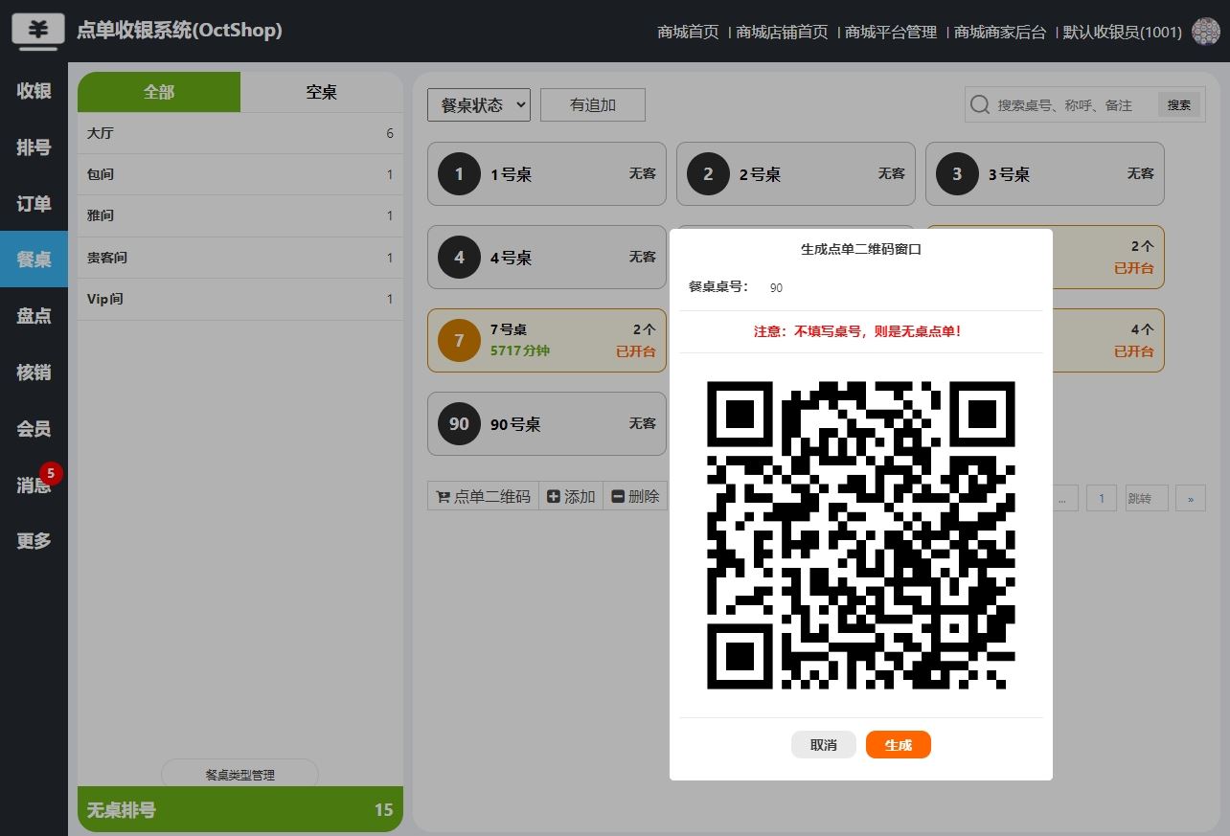Switch to the 空桌 tab
The image size is (1230, 836).
(x=322, y=92)
